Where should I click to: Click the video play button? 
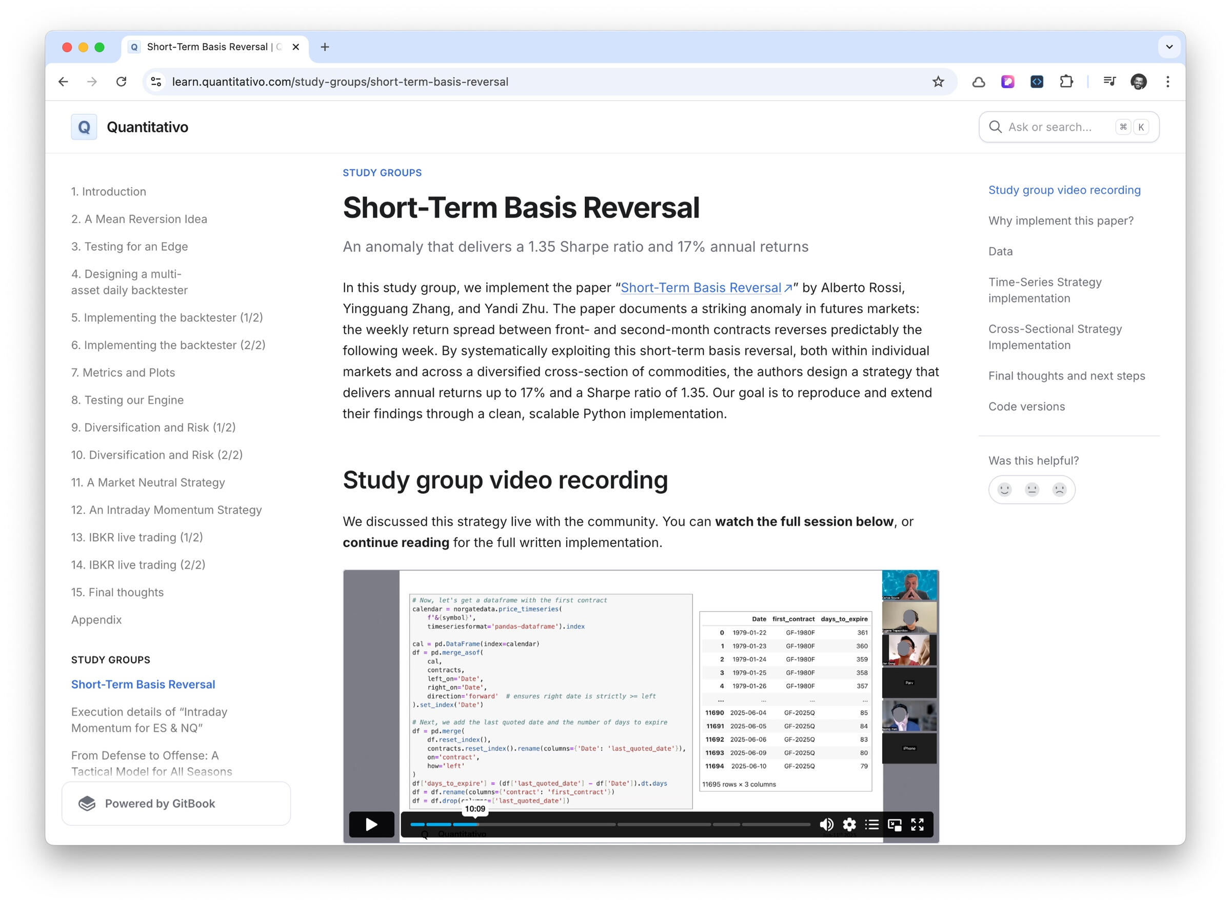[x=371, y=824]
